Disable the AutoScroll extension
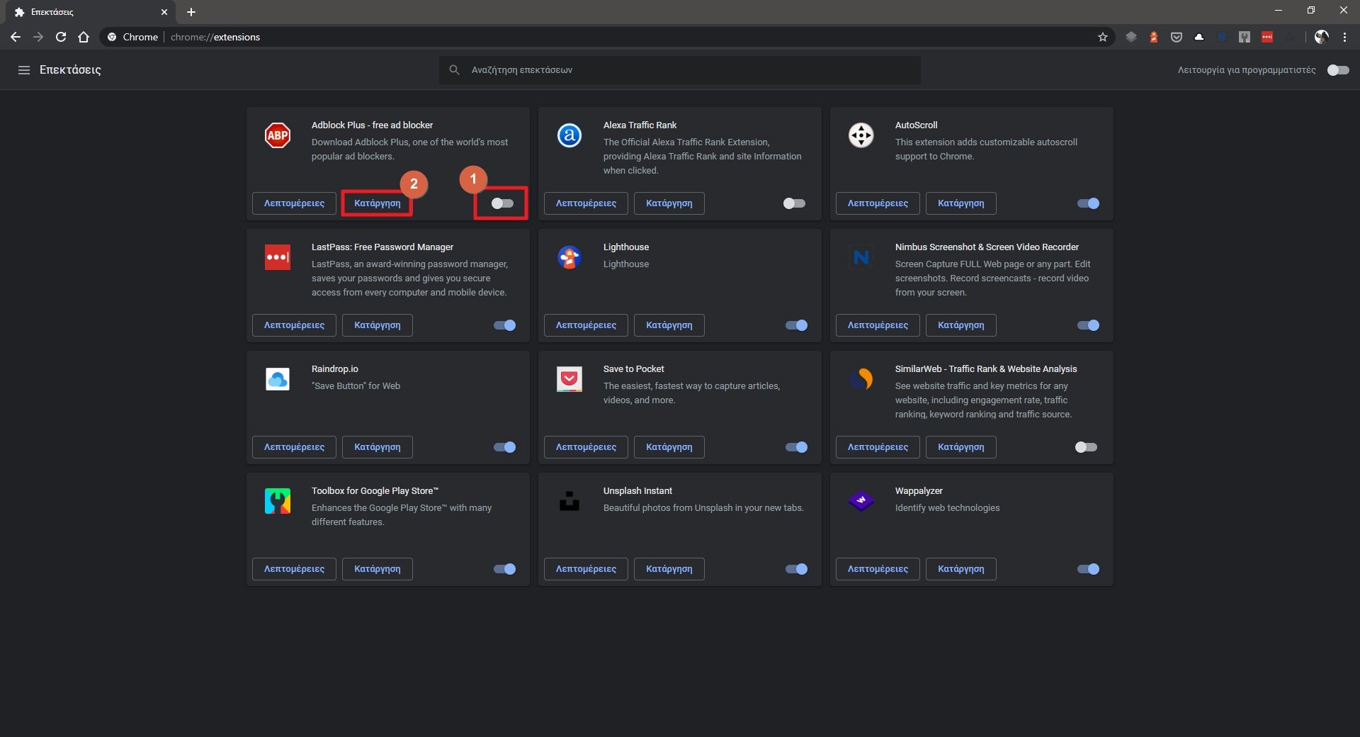 pyautogui.click(x=1087, y=203)
